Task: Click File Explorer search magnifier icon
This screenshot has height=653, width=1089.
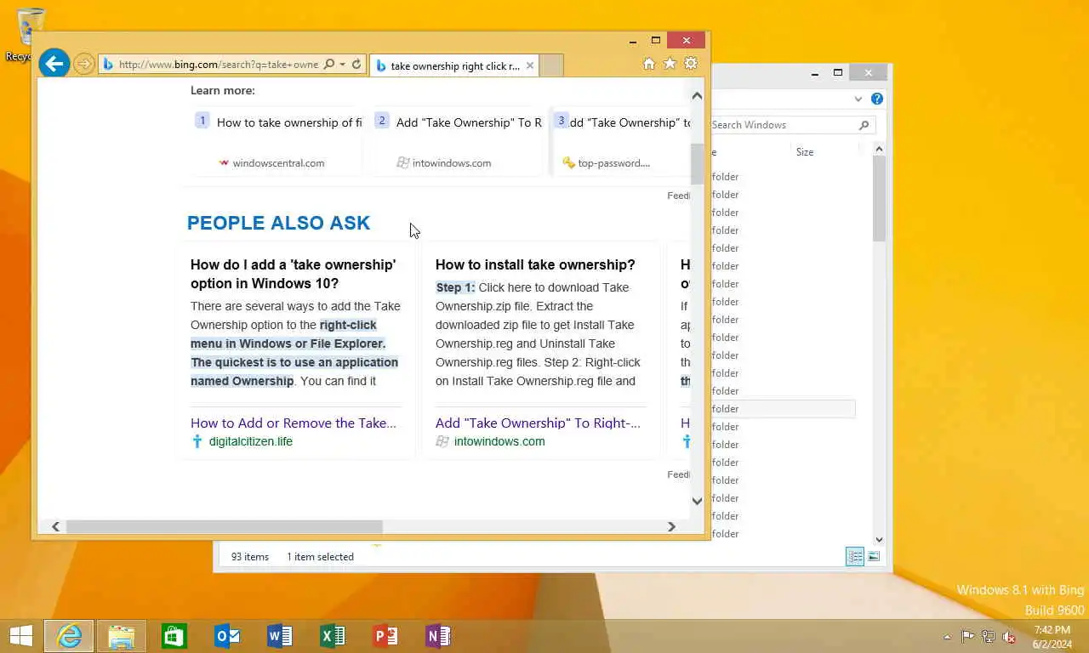Action: point(864,125)
